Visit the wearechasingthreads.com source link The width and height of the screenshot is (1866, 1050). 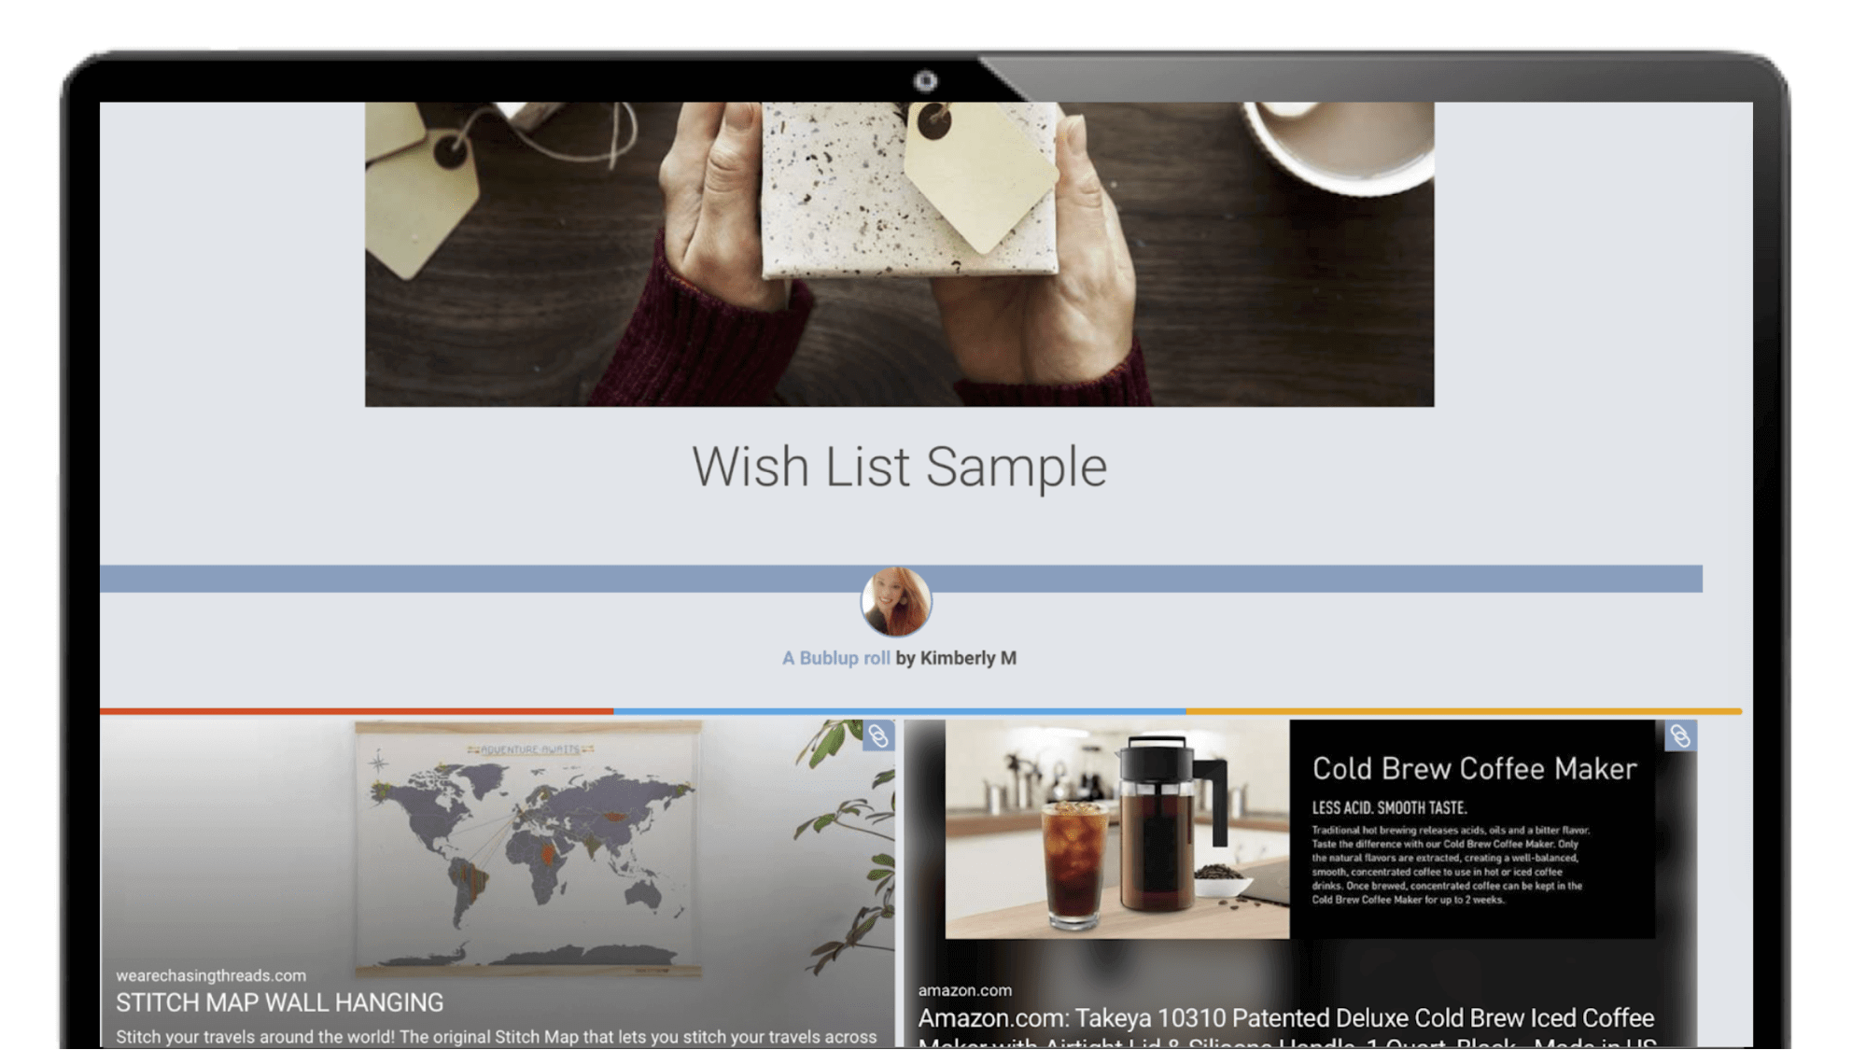click(211, 975)
